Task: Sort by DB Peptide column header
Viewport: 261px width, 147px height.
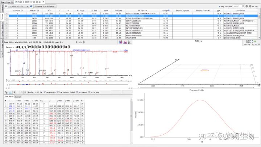Action: (x=142, y=10)
